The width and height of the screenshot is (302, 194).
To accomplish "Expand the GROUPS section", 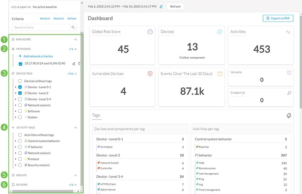I will coord(76,175).
